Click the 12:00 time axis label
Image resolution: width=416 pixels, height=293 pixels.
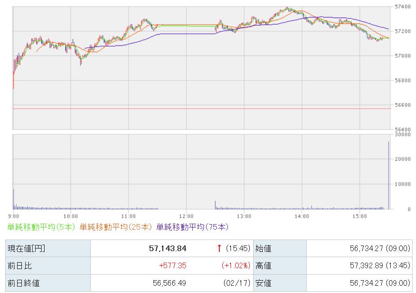pyautogui.click(x=187, y=216)
